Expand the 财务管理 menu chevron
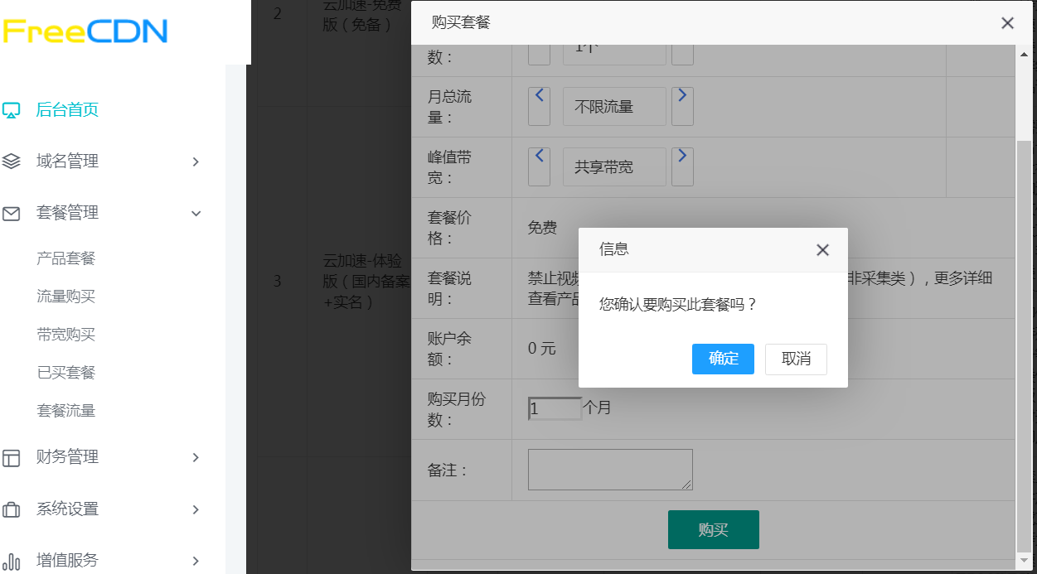 pos(196,457)
